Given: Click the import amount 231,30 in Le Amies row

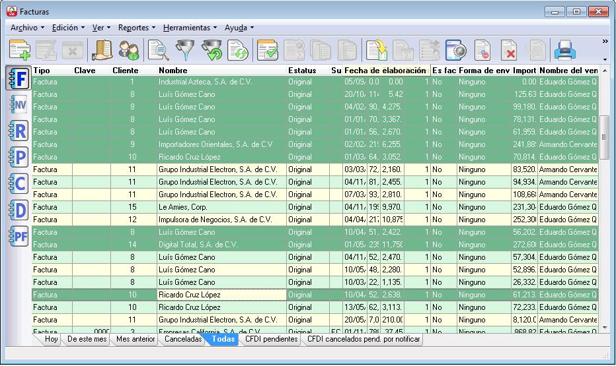Looking at the screenshot, I should pyautogui.click(x=524, y=207).
